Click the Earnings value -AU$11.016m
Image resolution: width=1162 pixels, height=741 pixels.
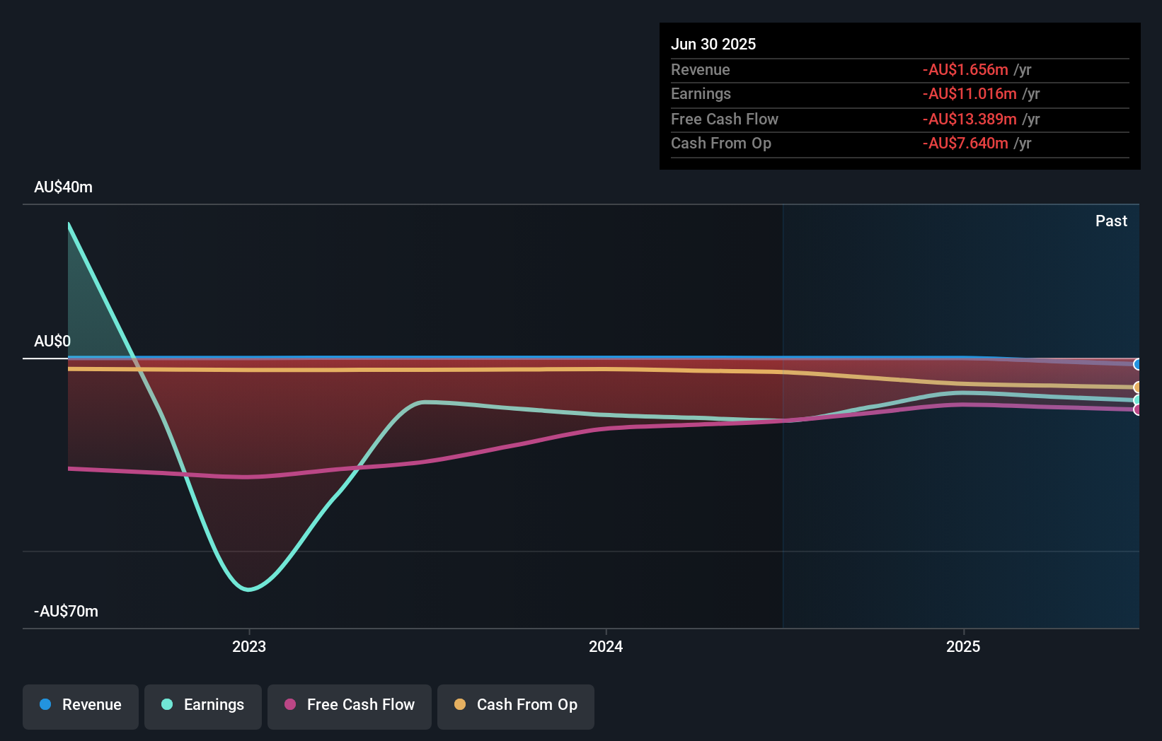[x=970, y=94]
